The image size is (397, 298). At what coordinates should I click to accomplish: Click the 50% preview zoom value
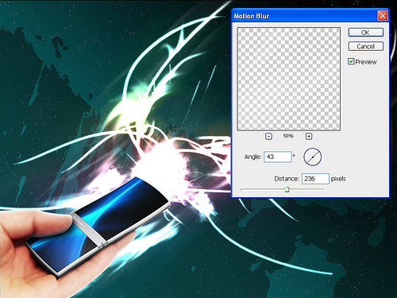coord(288,136)
